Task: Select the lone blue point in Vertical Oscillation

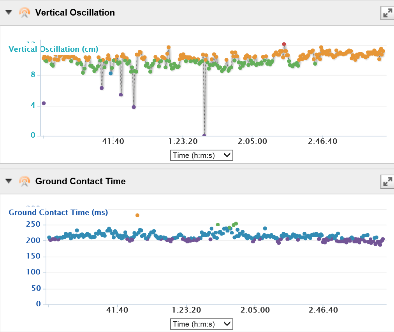Action: click(x=111, y=73)
